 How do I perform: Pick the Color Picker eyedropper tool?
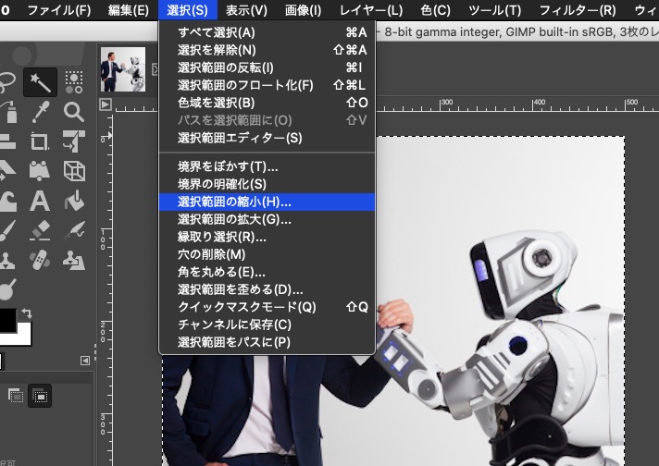point(41,112)
